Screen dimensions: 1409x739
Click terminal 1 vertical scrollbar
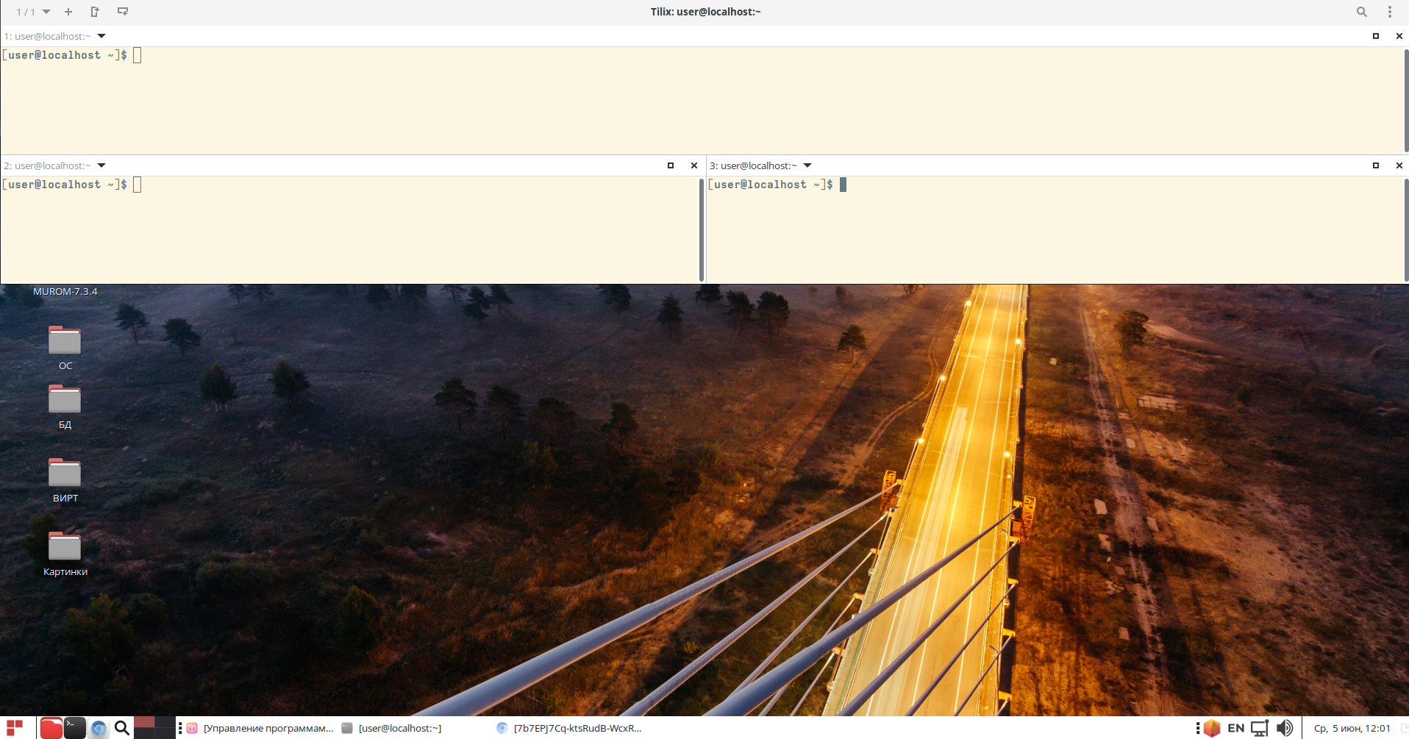coord(1406,101)
